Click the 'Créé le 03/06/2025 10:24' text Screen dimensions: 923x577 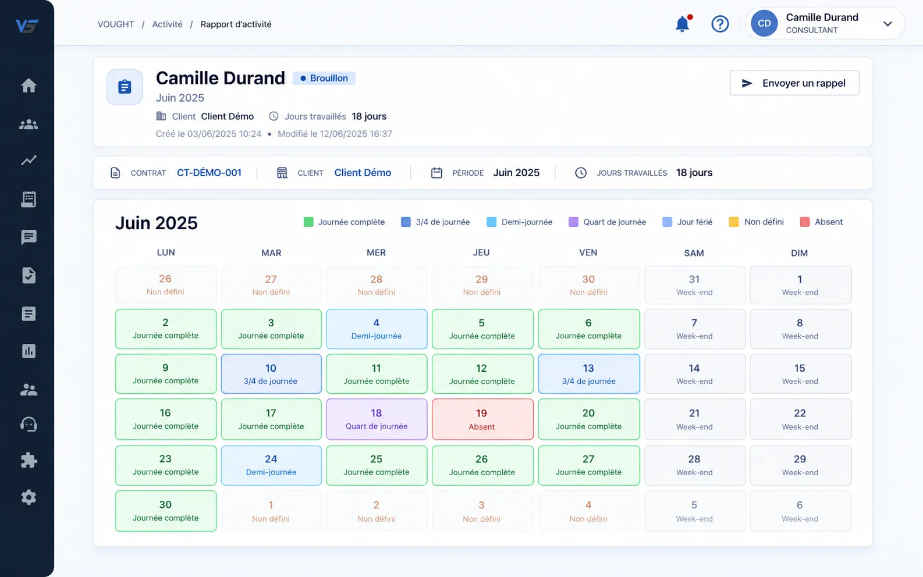[208, 134]
